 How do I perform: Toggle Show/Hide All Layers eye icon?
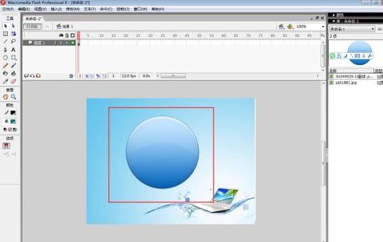click(61, 36)
